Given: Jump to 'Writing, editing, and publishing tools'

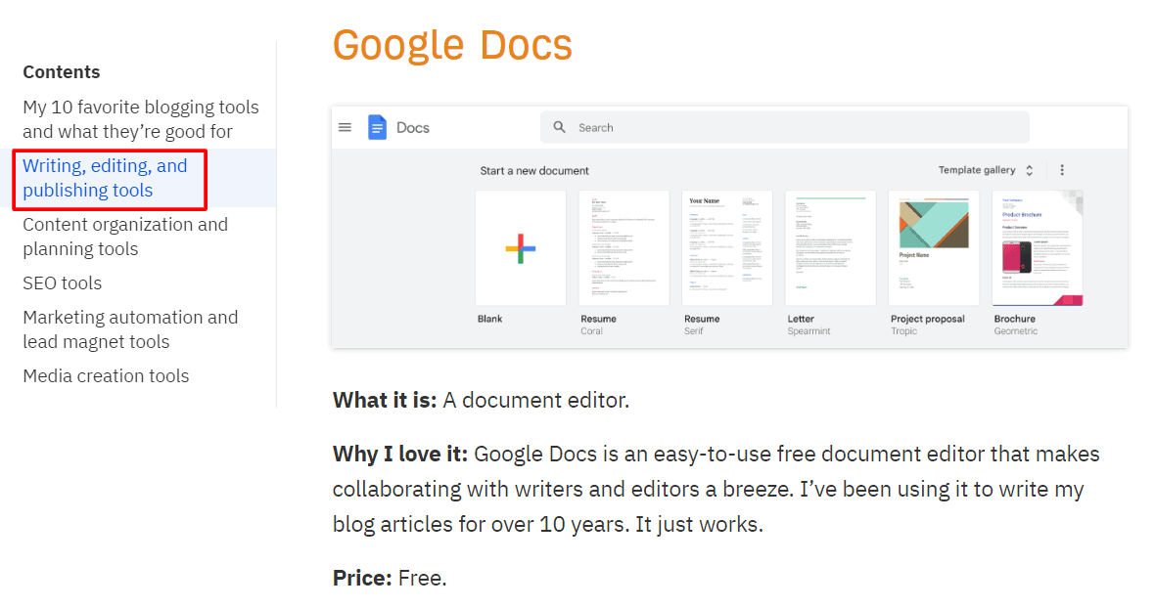Looking at the screenshot, I should pyautogui.click(x=106, y=178).
